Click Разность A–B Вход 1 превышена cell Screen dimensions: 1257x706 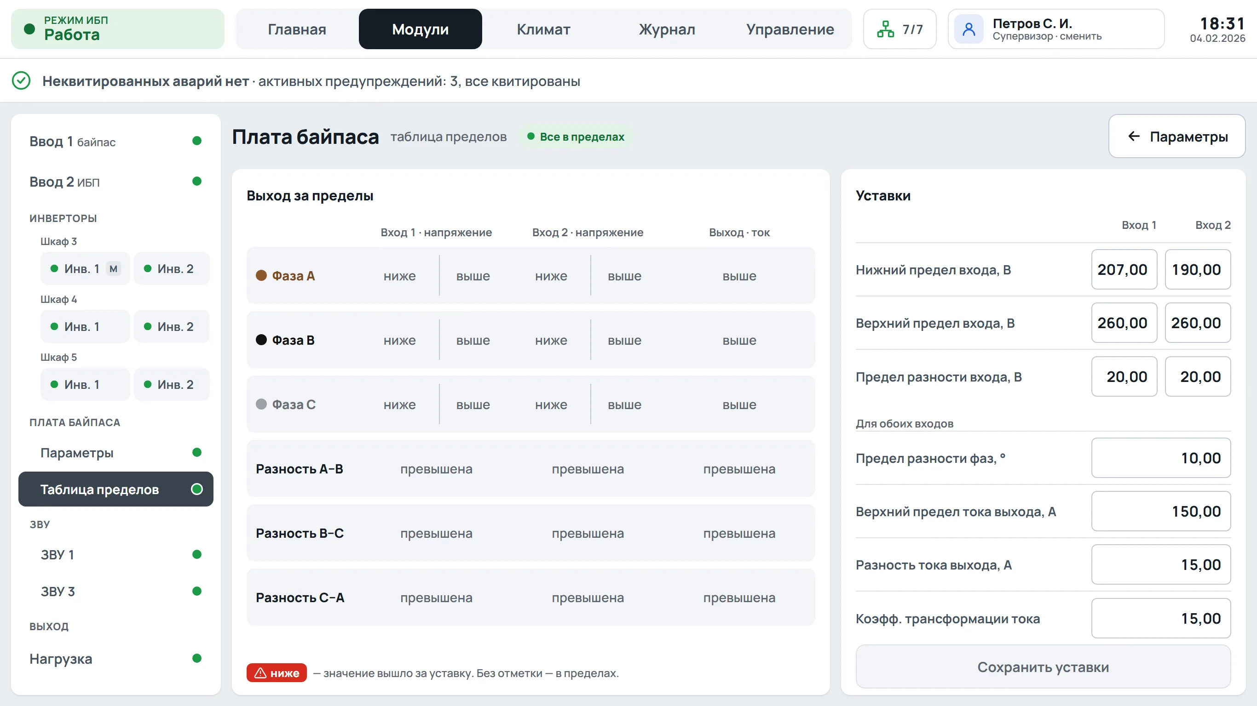click(436, 469)
